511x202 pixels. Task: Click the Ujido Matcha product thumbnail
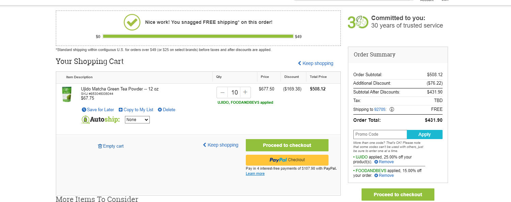pos(67,94)
